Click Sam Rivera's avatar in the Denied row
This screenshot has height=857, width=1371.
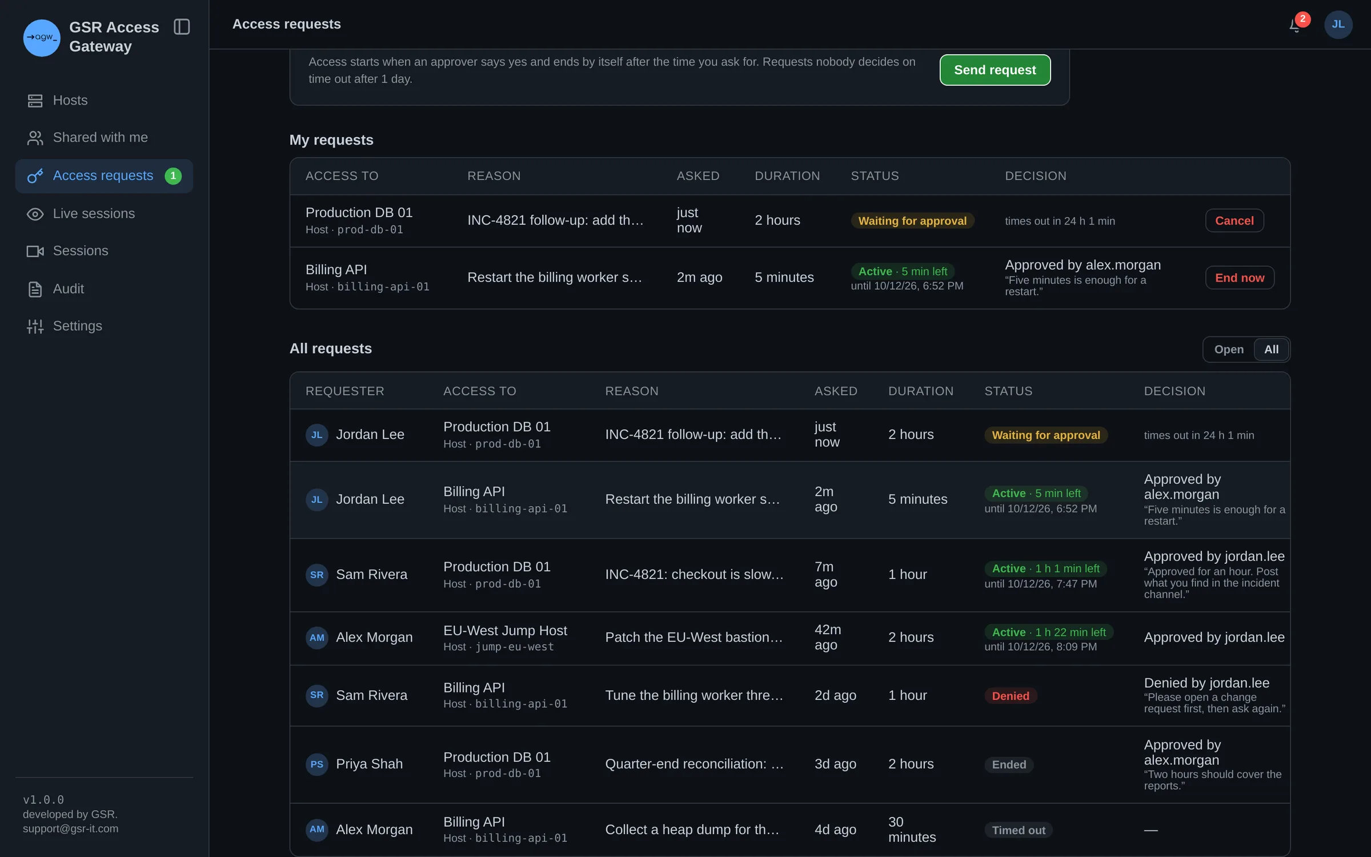[x=317, y=695]
